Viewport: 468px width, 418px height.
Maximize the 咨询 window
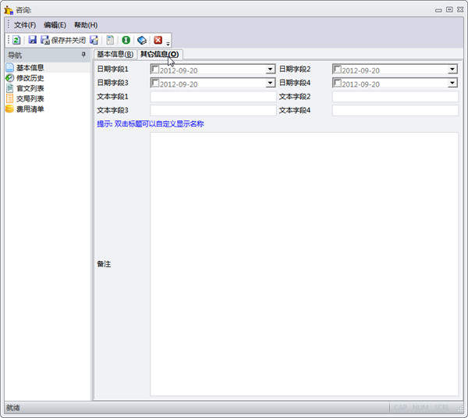point(449,9)
